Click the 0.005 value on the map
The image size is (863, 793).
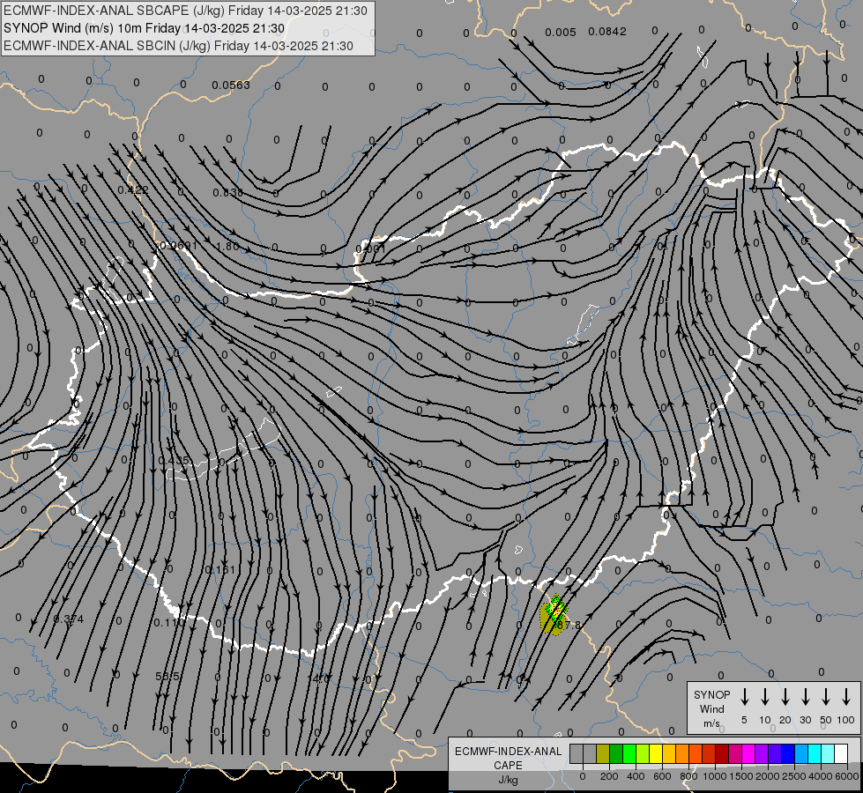click(561, 32)
